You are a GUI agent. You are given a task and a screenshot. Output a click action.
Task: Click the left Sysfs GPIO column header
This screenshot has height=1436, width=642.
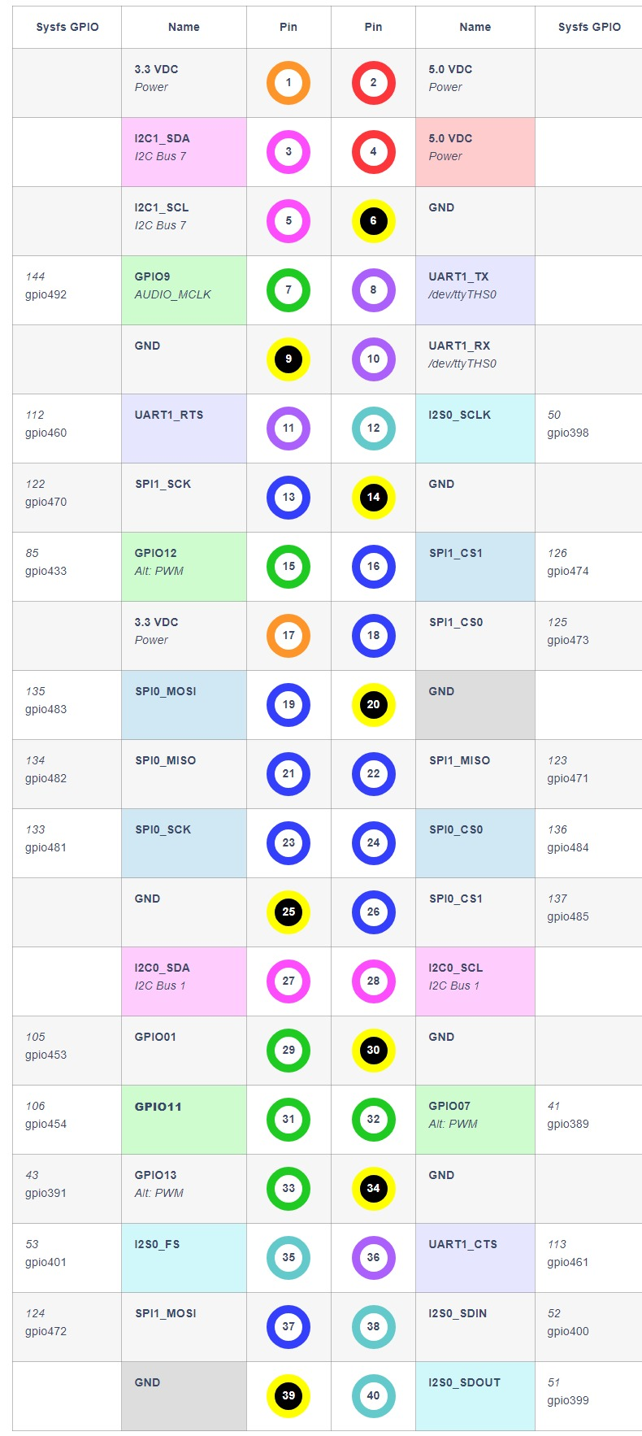pos(67,27)
